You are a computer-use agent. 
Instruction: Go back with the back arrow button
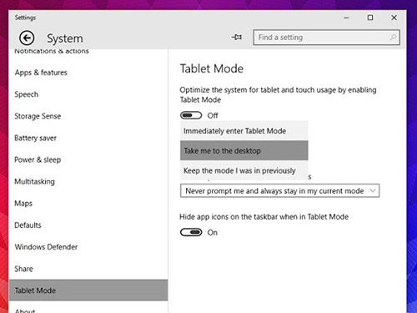(x=27, y=38)
